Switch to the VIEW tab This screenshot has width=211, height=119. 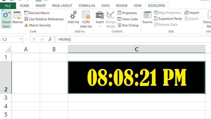tap(137, 6)
